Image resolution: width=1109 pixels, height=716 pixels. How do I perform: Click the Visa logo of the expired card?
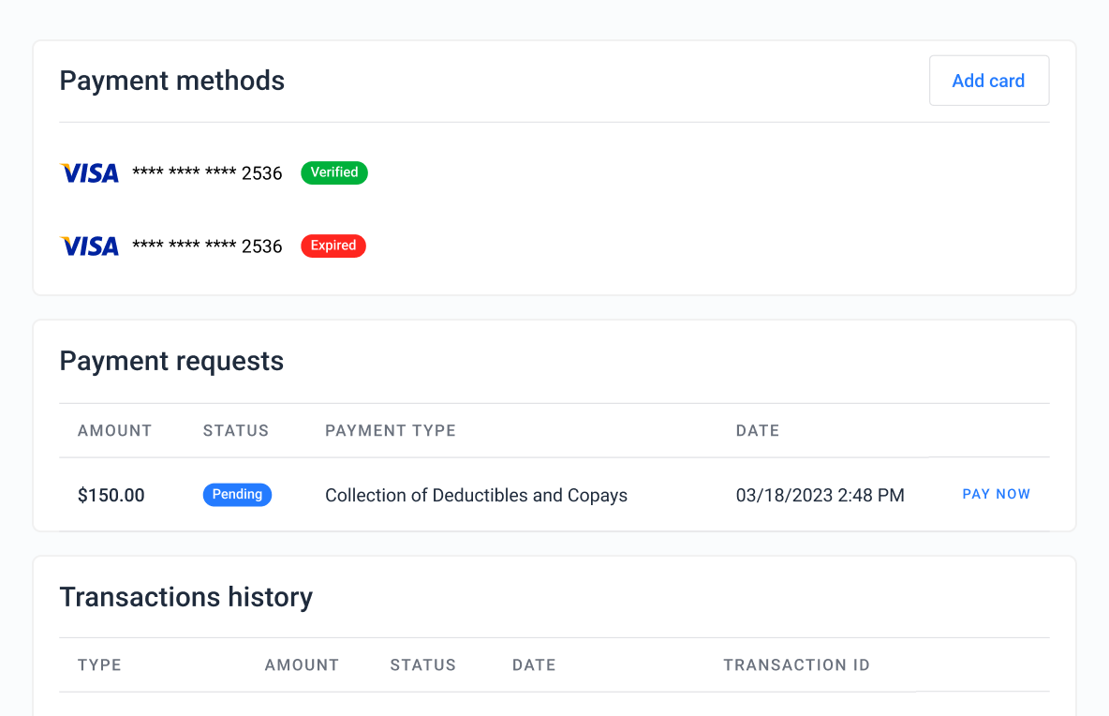tap(90, 246)
